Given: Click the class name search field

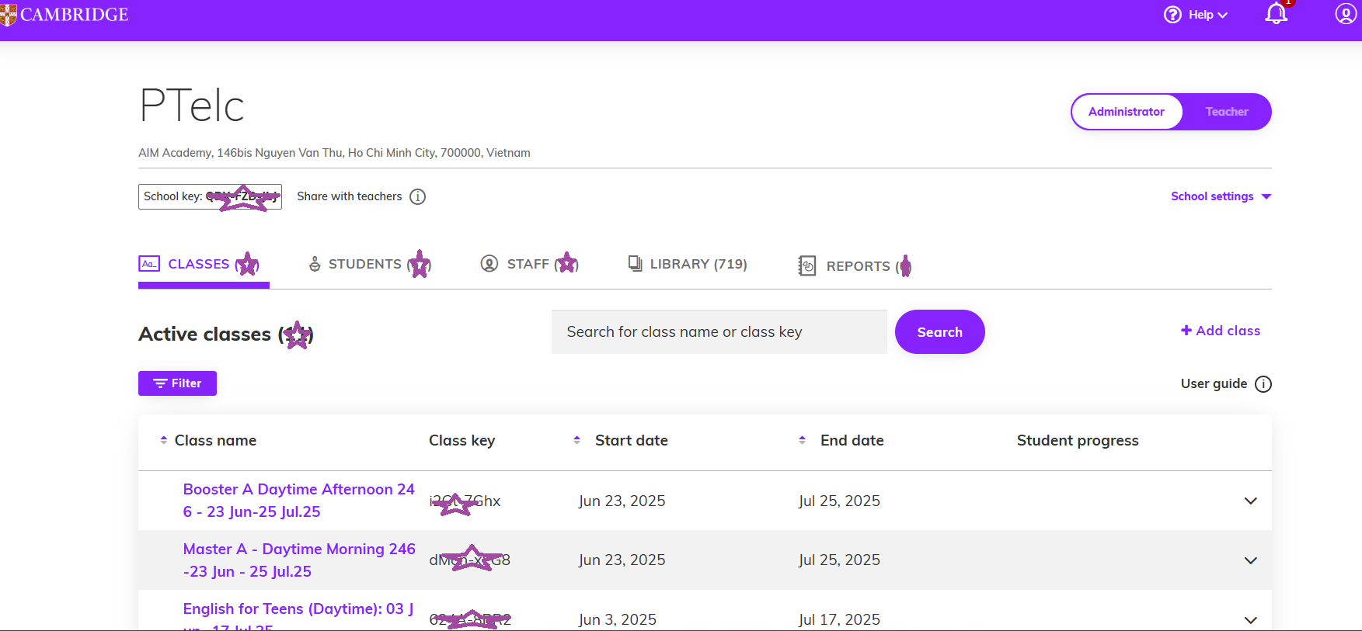Looking at the screenshot, I should (719, 332).
